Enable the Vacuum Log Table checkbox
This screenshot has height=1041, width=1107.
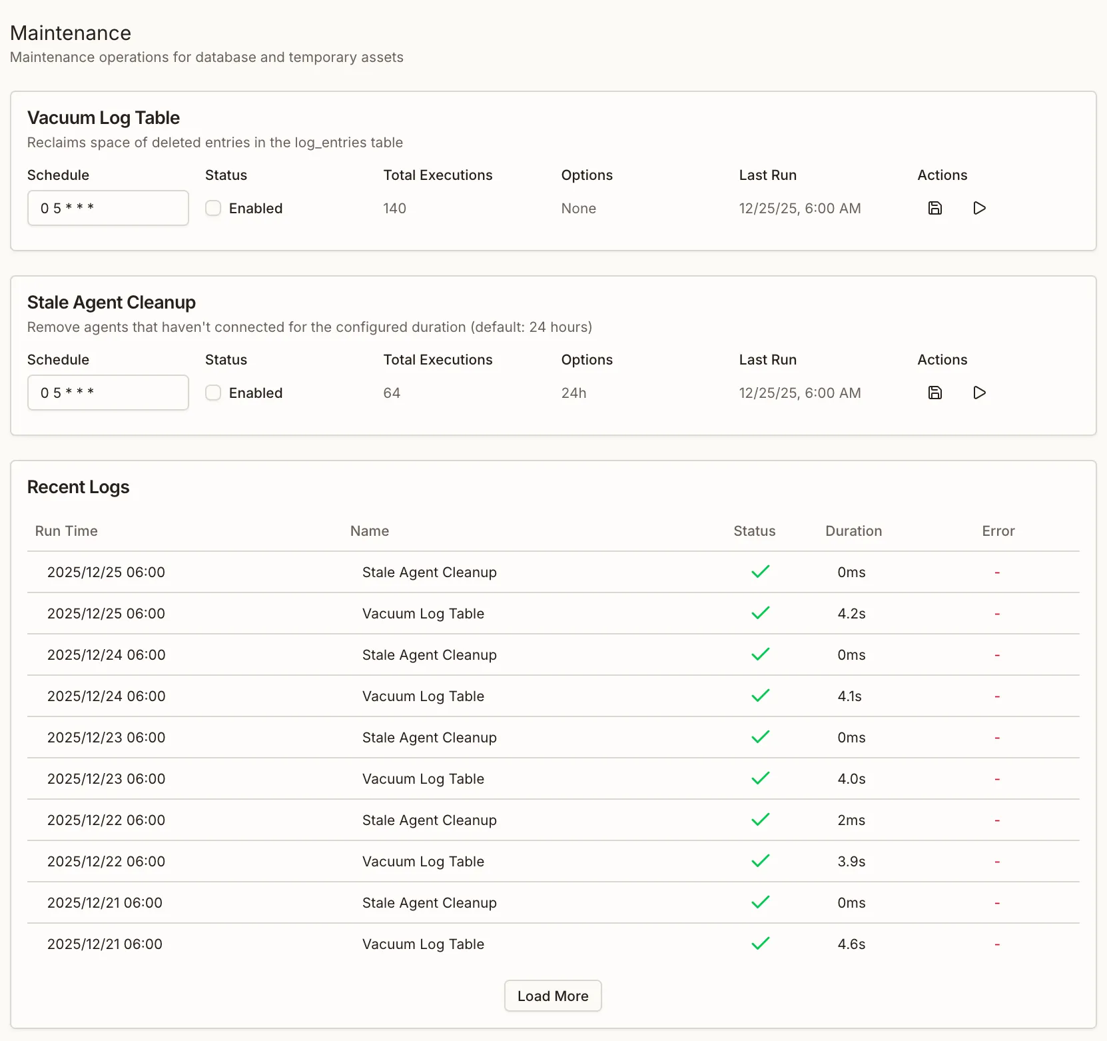[213, 208]
